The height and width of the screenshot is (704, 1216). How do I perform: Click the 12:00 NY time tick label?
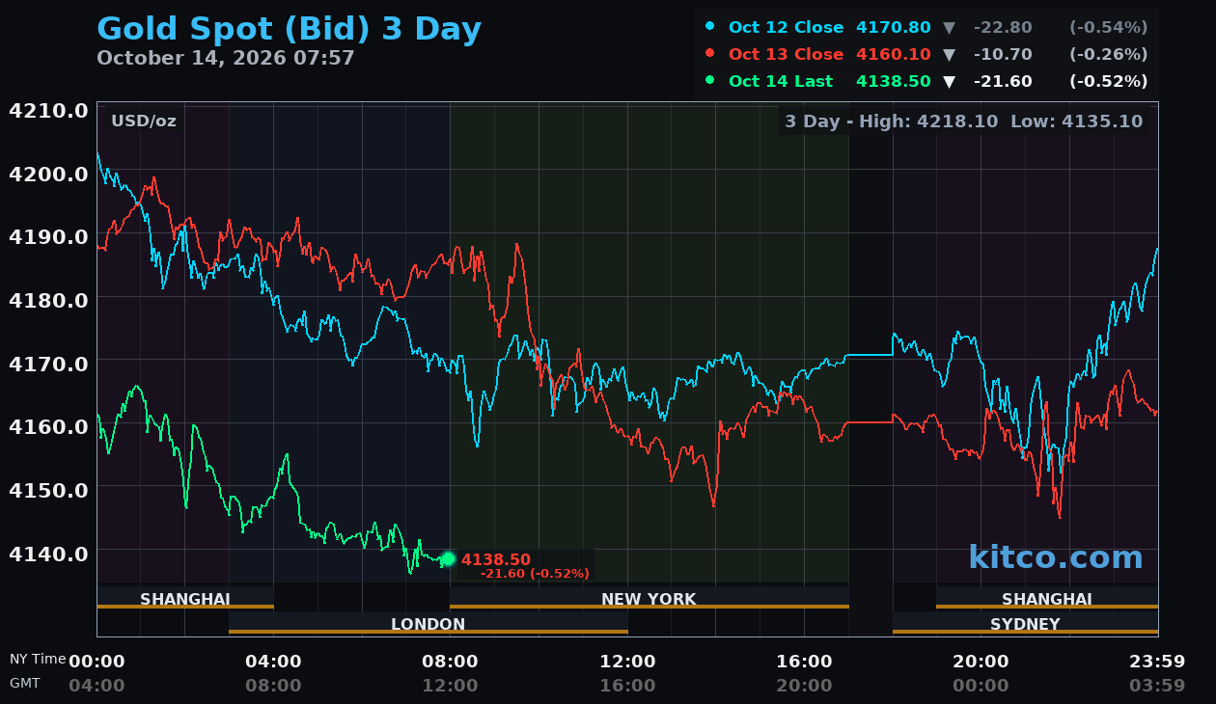[627, 661]
